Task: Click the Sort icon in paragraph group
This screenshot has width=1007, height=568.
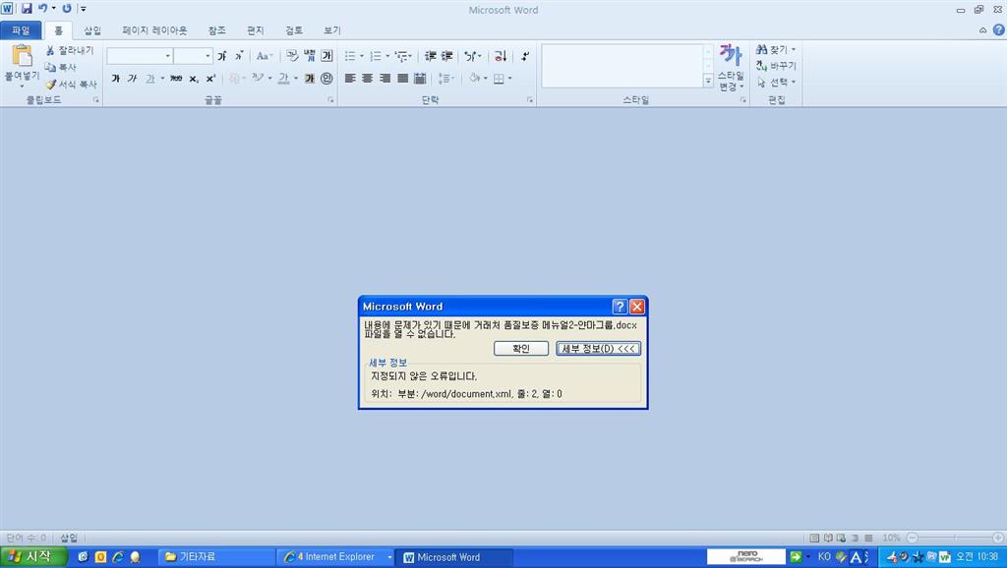Action: click(x=501, y=56)
